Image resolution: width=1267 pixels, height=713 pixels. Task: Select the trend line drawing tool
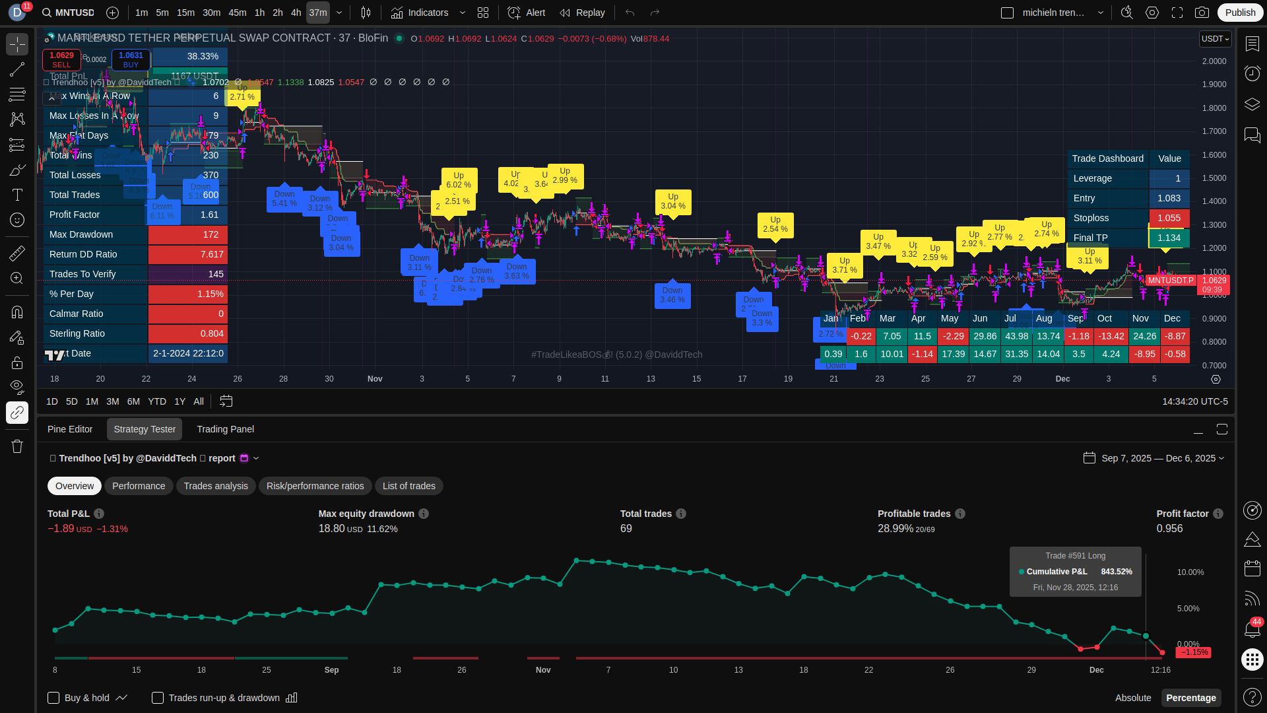17,70
